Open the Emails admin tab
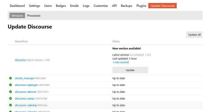The image size is (207, 112). pyautogui.click(x=74, y=6)
